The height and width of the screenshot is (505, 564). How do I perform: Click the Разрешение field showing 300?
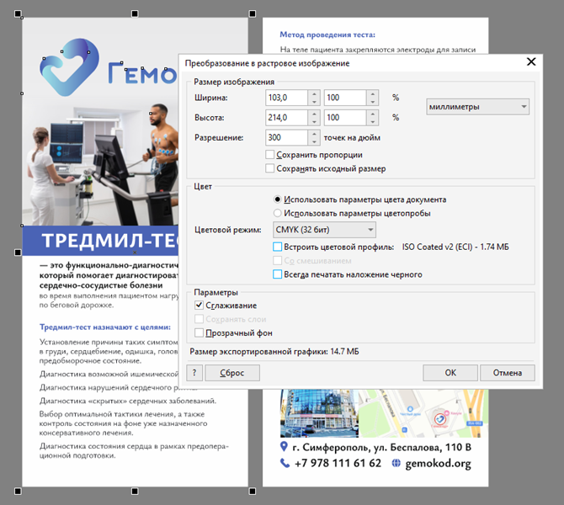[x=286, y=137]
